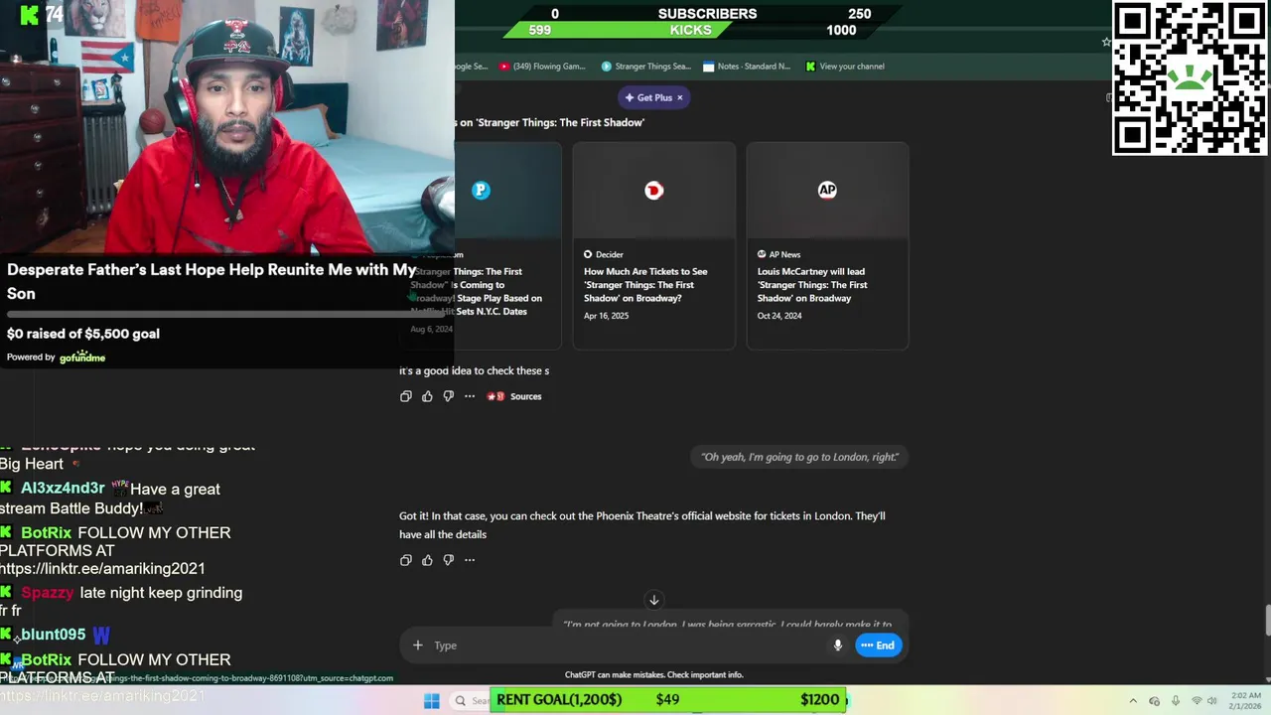
Task: Click blunt095 username in chat
Action: tap(53, 635)
